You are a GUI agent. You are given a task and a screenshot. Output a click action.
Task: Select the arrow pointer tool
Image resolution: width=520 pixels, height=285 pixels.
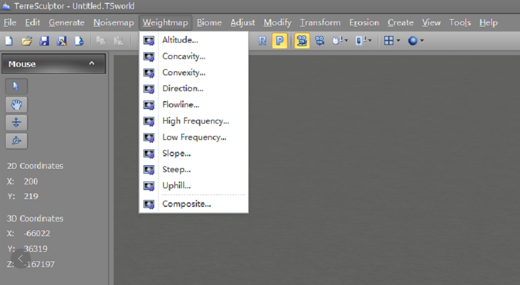[16, 87]
